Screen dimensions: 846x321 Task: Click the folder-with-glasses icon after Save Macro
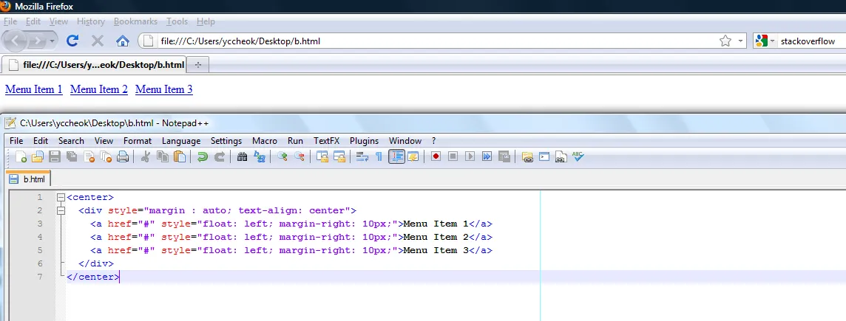pos(527,156)
